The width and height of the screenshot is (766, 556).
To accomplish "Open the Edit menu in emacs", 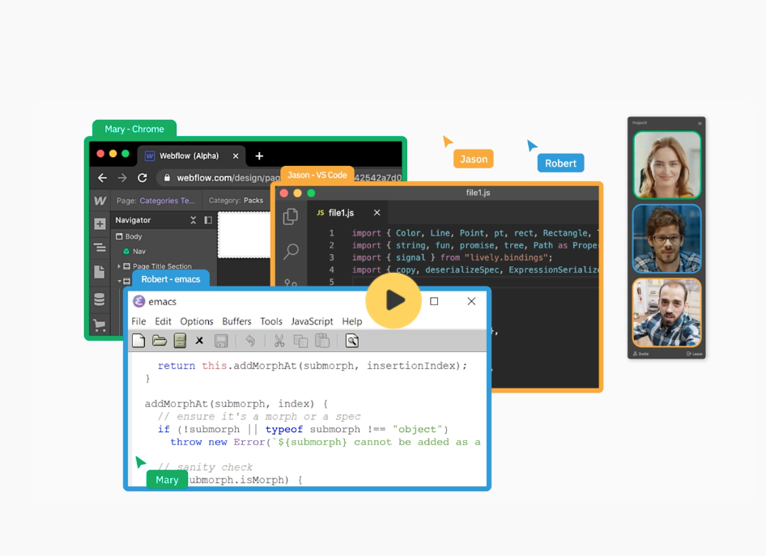I will coord(164,321).
